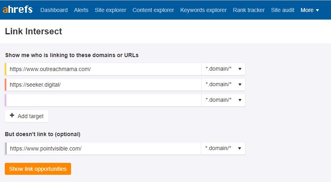Go to Alerts
Screen dimensions: 331x182
[81, 10]
